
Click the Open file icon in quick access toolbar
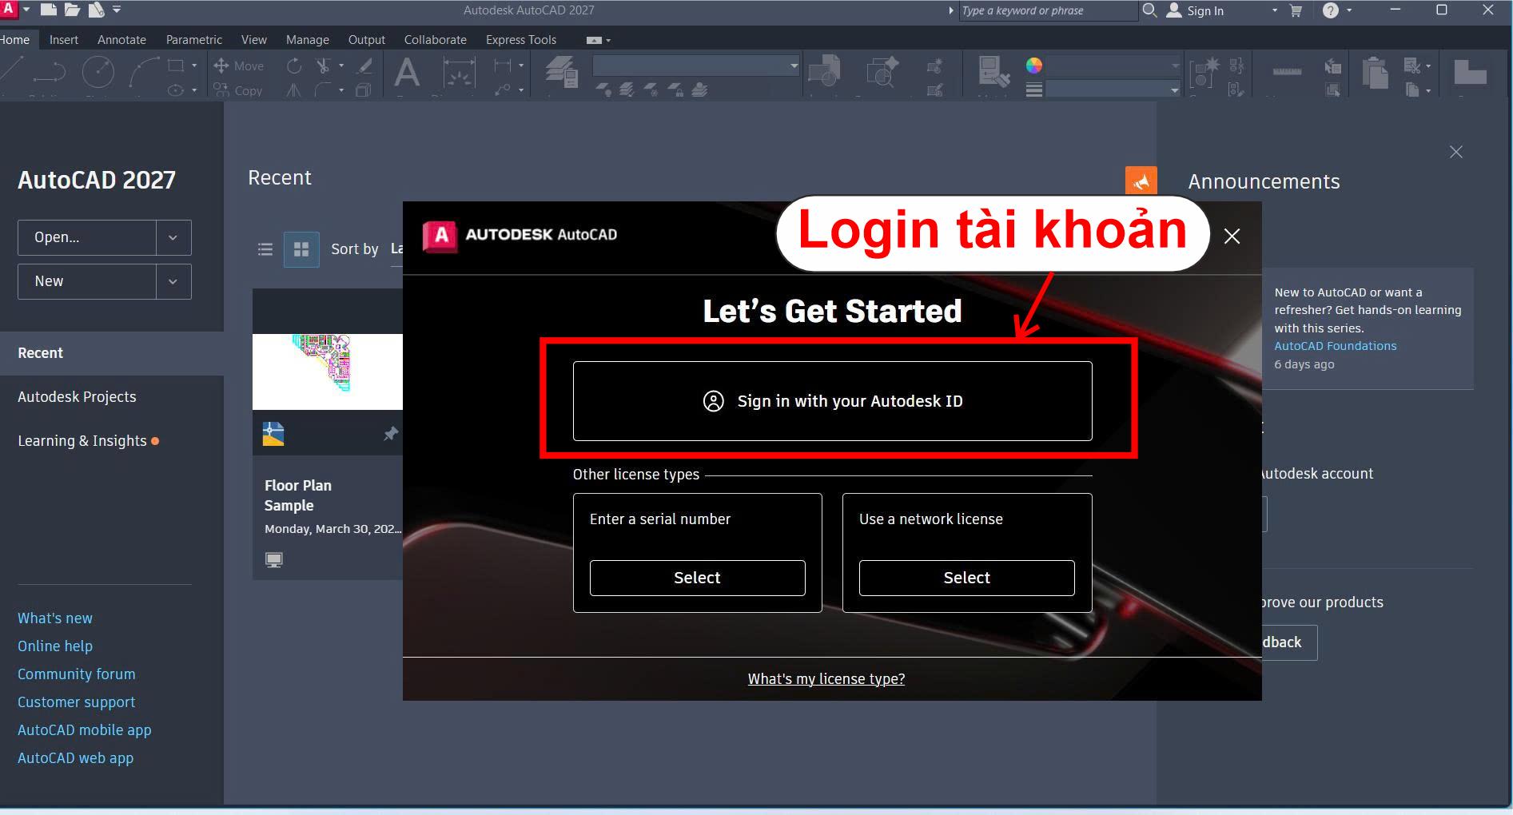tap(72, 10)
